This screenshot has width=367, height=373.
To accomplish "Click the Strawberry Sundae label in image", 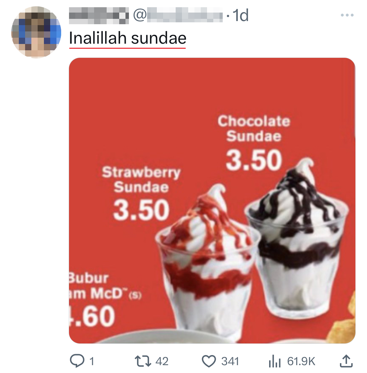I will pos(141,180).
